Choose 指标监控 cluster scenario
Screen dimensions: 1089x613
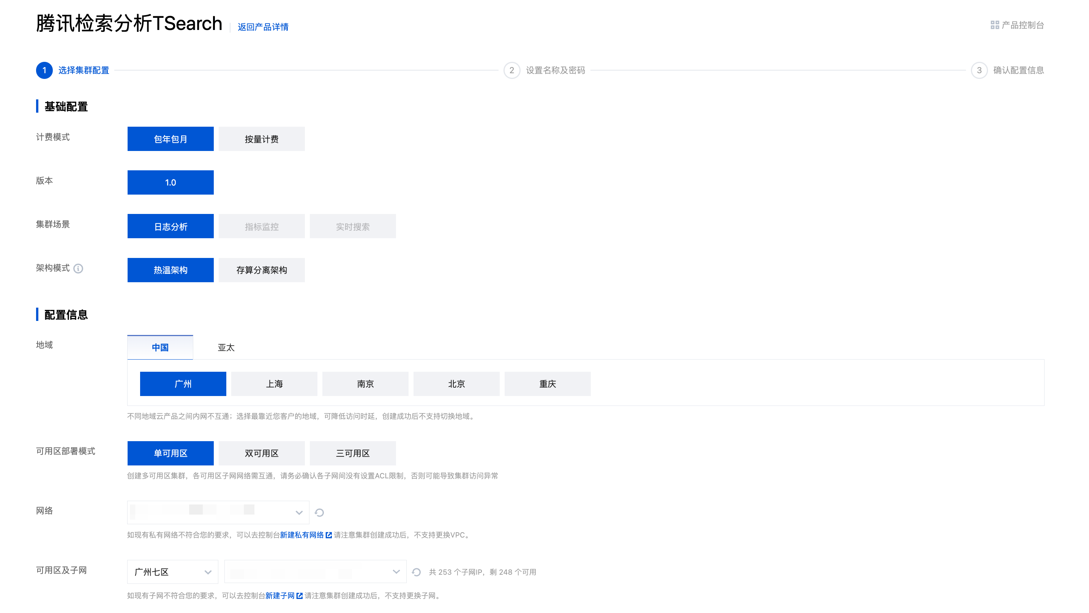[x=262, y=226]
